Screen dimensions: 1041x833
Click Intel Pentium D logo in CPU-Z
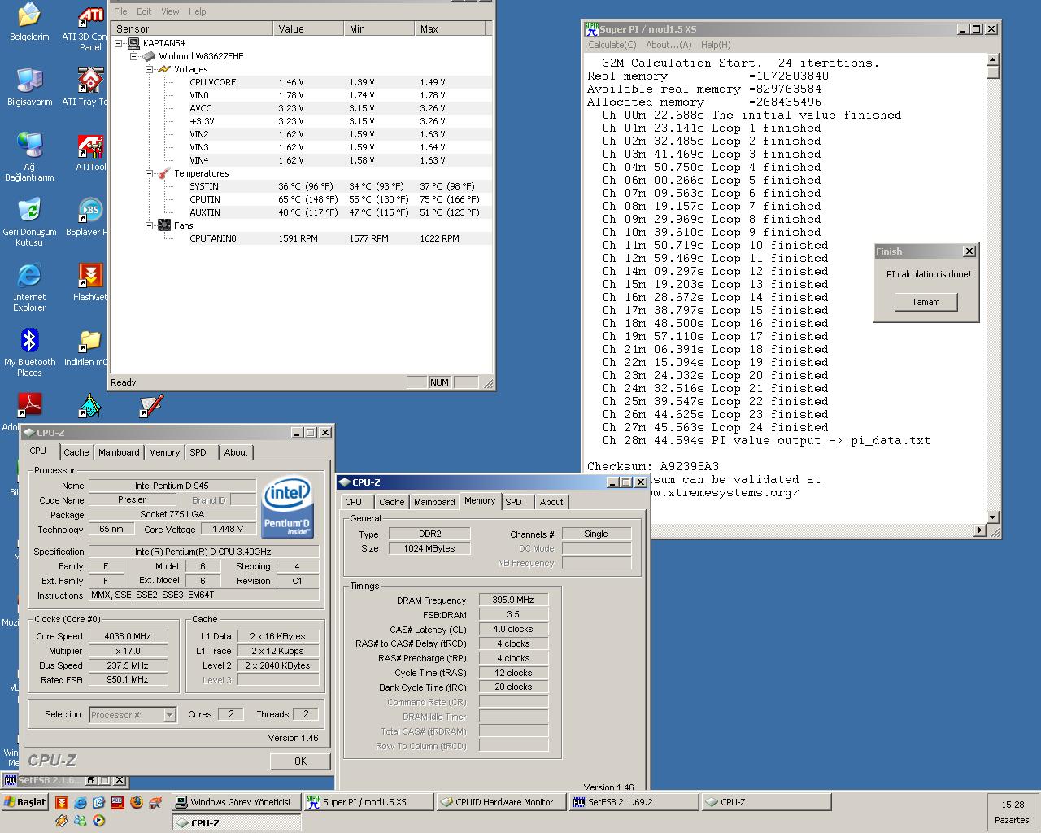click(x=288, y=507)
